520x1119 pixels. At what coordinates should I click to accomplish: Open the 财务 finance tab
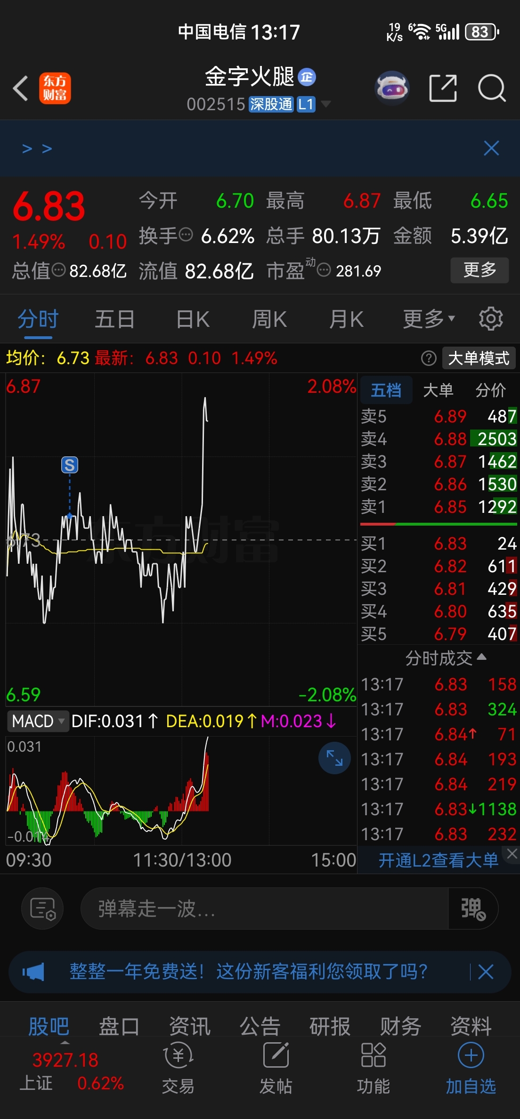401,1027
